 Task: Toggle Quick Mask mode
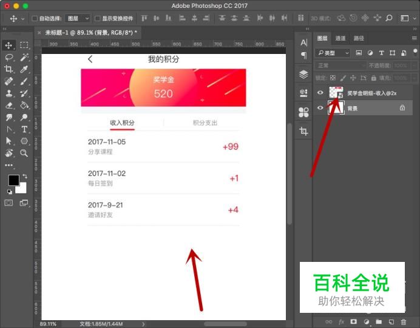[8, 202]
